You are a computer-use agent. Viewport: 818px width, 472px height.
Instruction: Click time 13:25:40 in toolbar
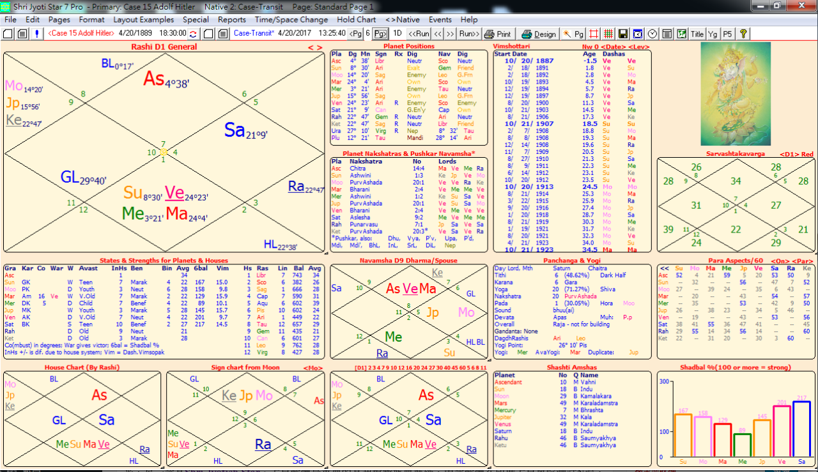[332, 33]
